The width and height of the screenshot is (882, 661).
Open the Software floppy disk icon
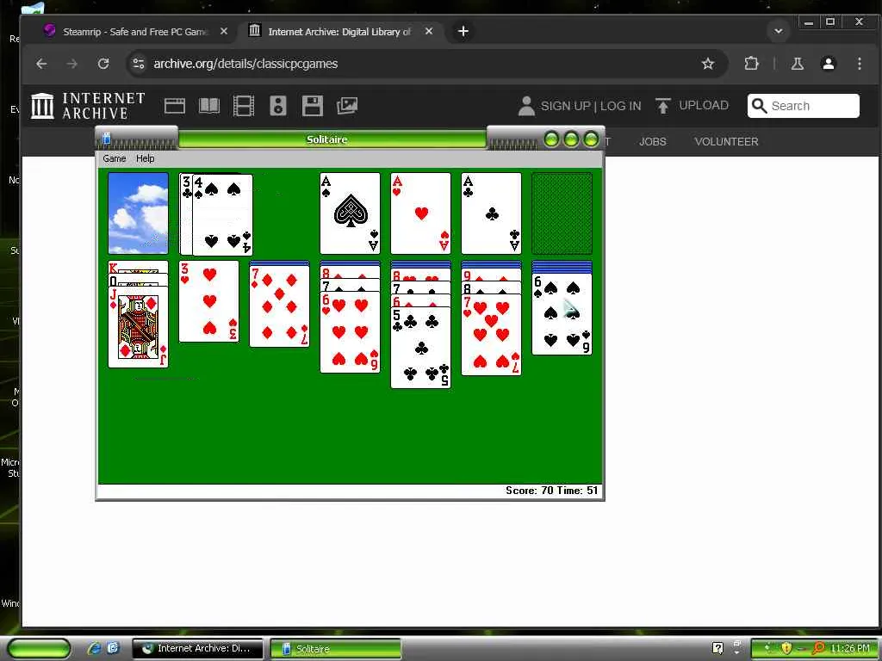pyautogui.click(x=312, y=106)
